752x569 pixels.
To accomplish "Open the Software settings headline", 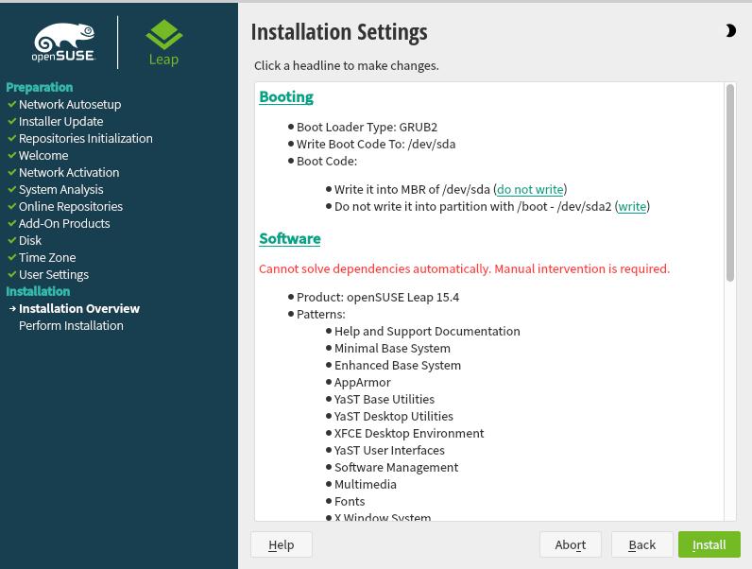I will pos(290,238).
